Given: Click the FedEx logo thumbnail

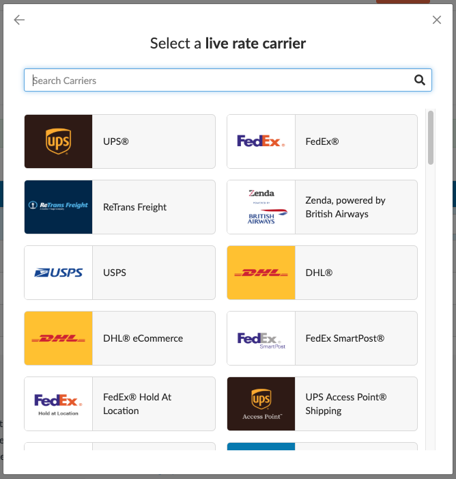Looking at the screenshot, I should click(261, 141).
